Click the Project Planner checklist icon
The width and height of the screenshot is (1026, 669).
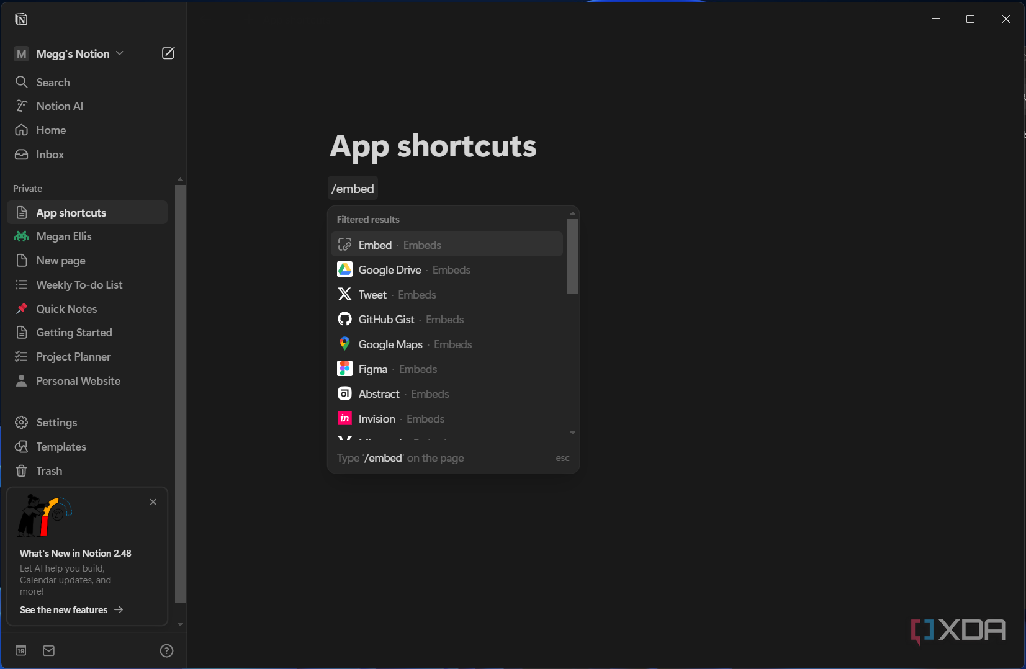click(x=22, y=357)
